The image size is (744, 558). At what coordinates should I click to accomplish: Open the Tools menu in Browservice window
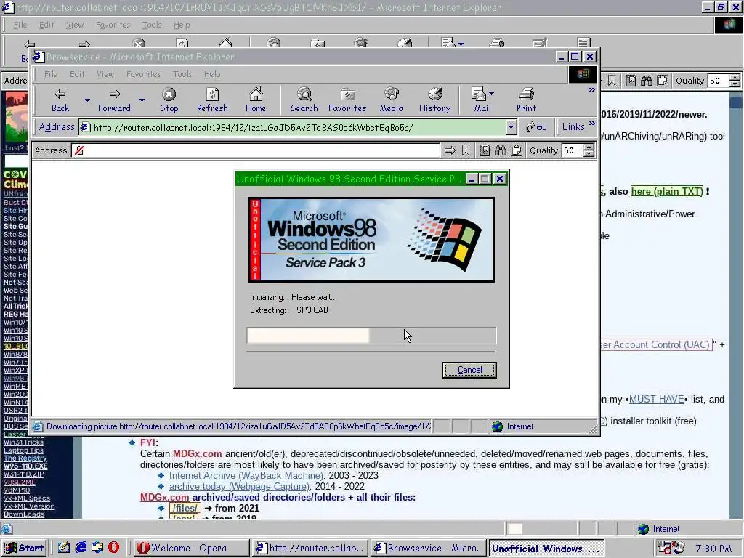coord(182,74)
